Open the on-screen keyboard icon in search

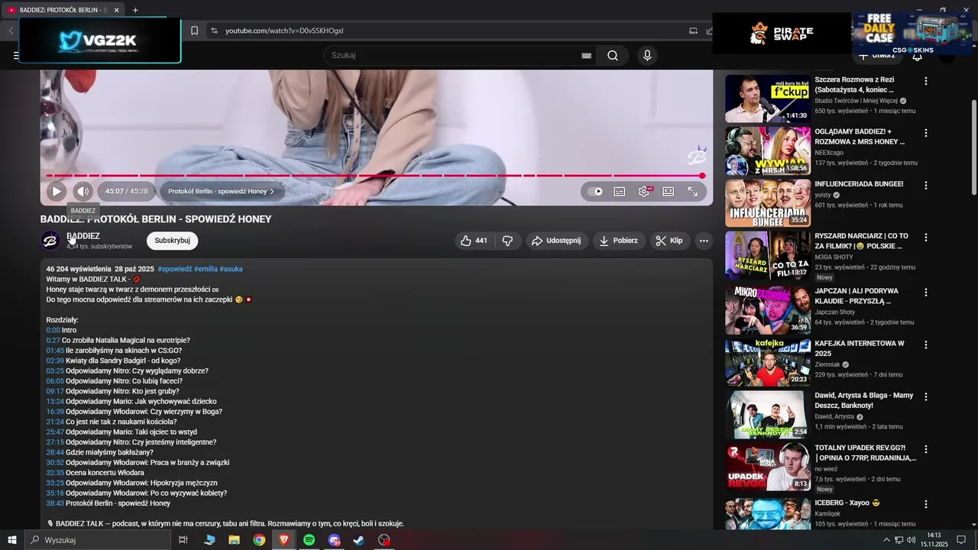click(x=586, y=56)
